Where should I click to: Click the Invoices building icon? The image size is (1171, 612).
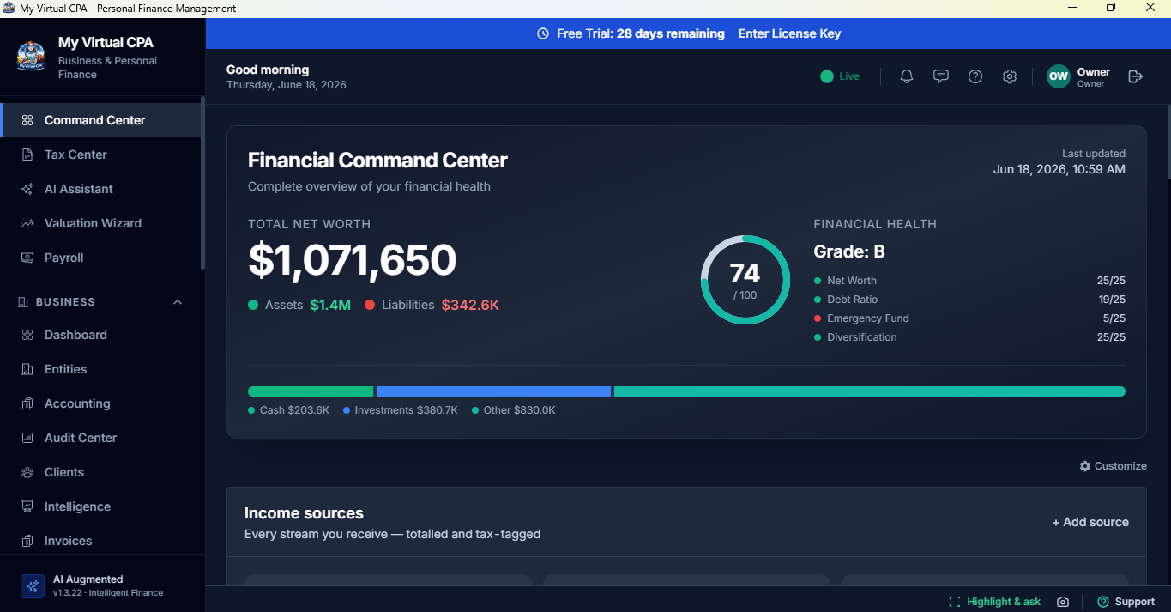coord(27,541)
